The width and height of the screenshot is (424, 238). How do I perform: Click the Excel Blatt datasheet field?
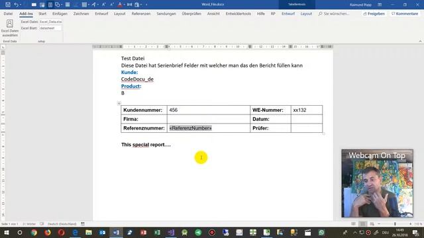(x=50, y=28)
